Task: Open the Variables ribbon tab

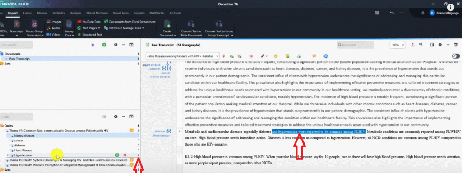Action: (x=59, y=13)
